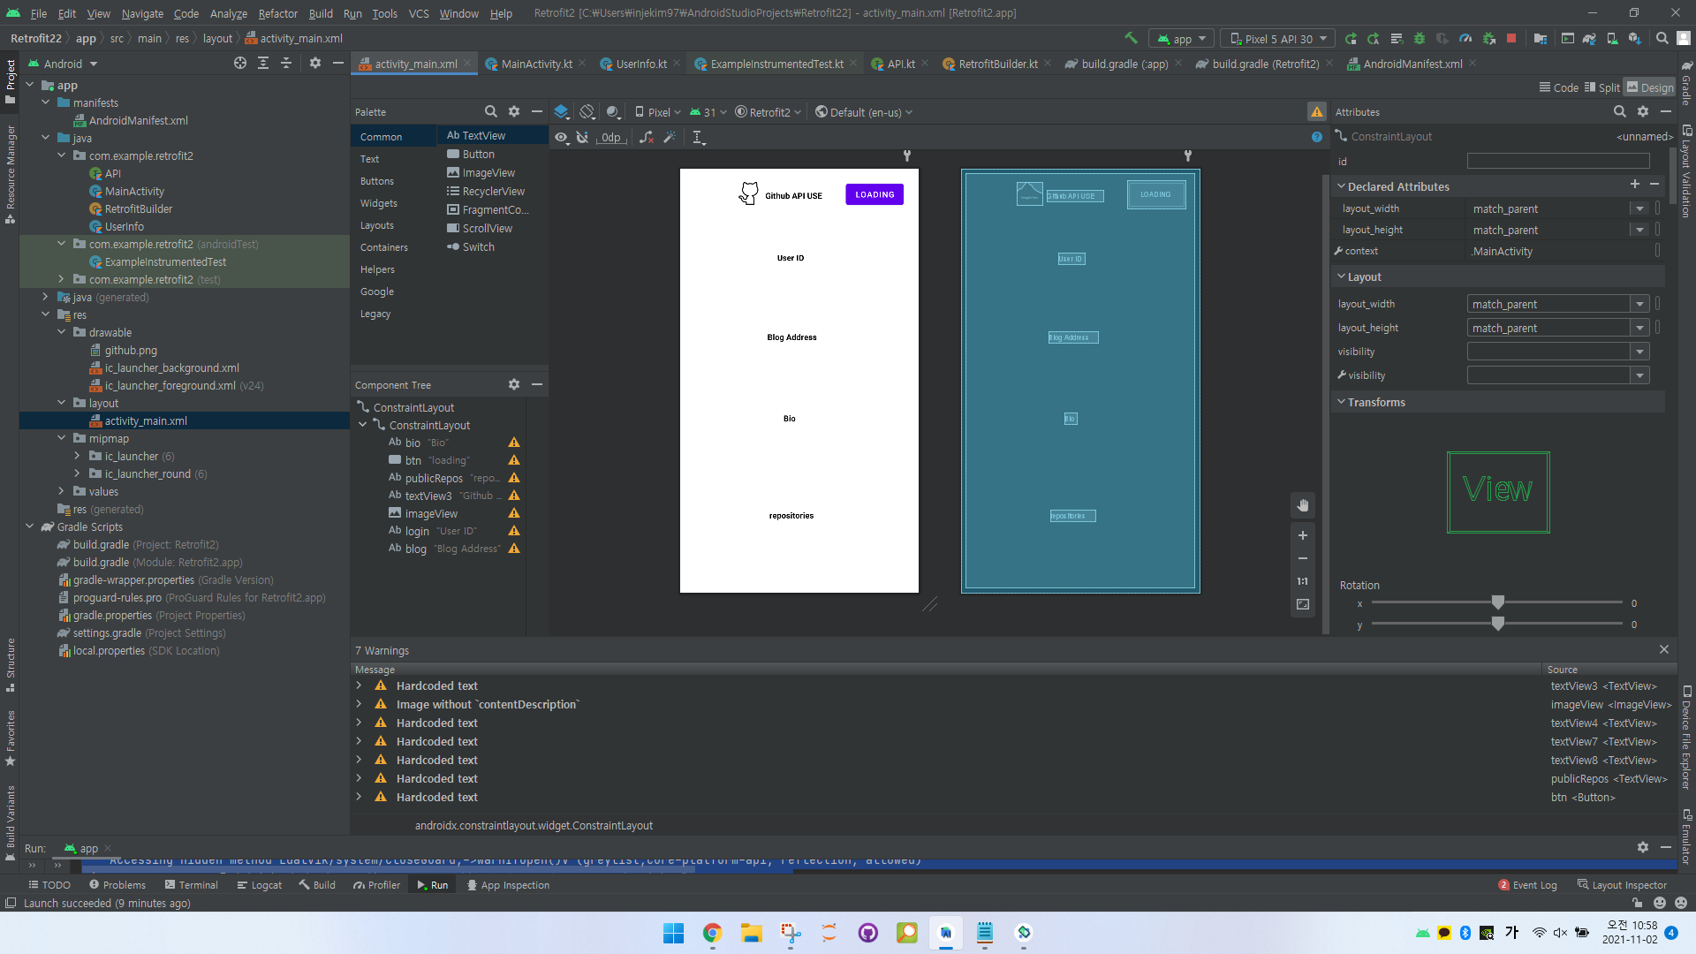This screenshot has width=1696, height=954.
Task: Open the AVD Manager icon
Action: 1612,38
